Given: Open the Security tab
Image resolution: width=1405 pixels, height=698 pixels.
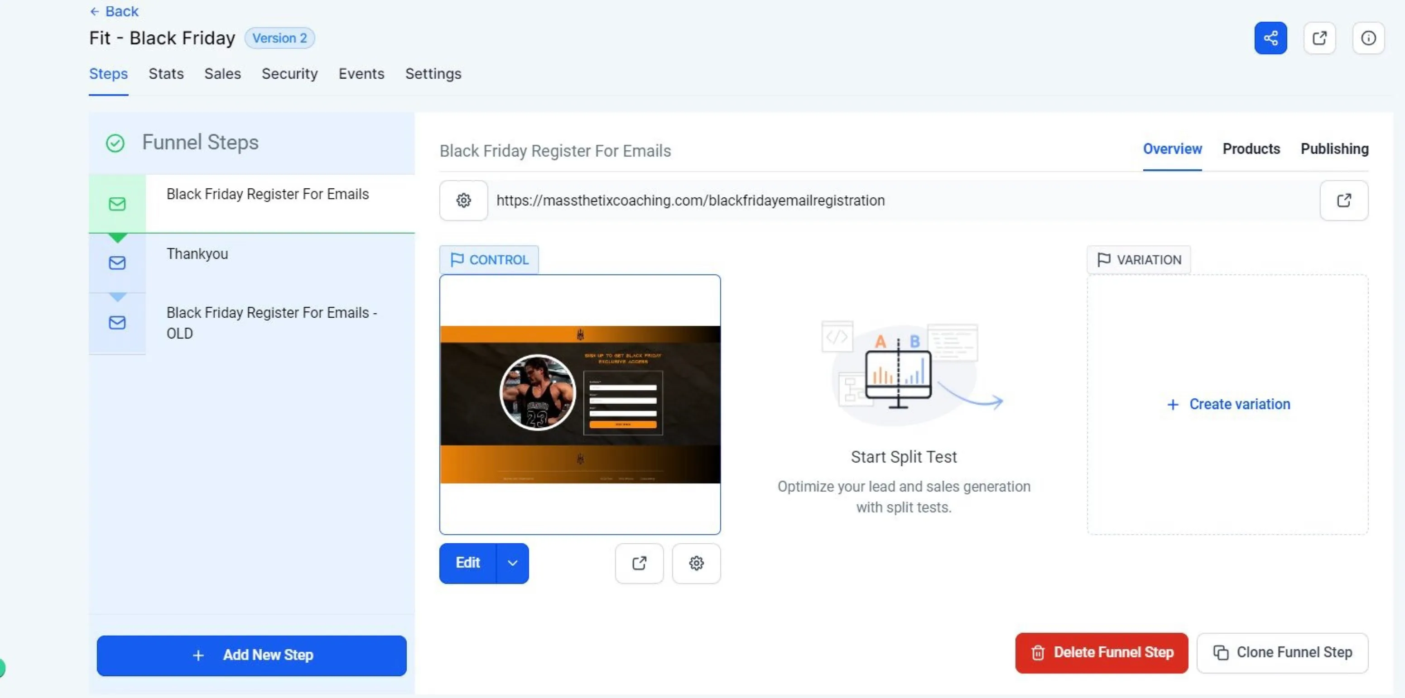Looking at the screenshot, I should pyautogui.click(x=289, y=74).
